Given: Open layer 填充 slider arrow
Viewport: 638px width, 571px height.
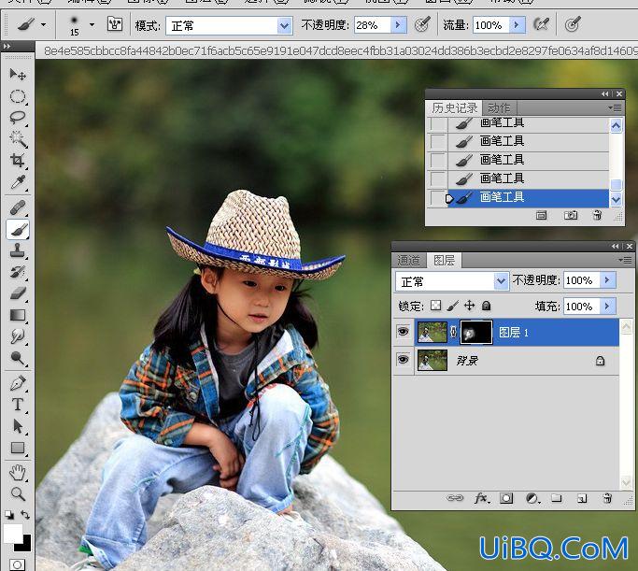Looking at the screenshot, I should (607, 306).
